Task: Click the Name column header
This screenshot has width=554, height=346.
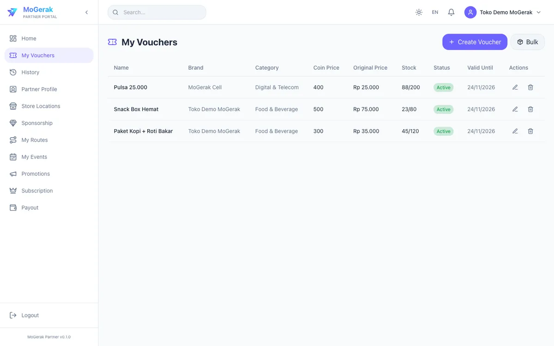Action: point(121,68)
